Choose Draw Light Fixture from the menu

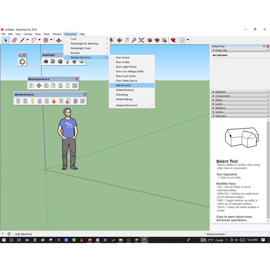[126, 67]
